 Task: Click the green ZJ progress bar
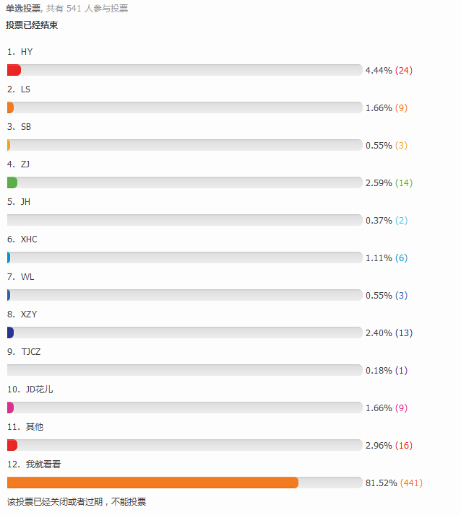12,182
